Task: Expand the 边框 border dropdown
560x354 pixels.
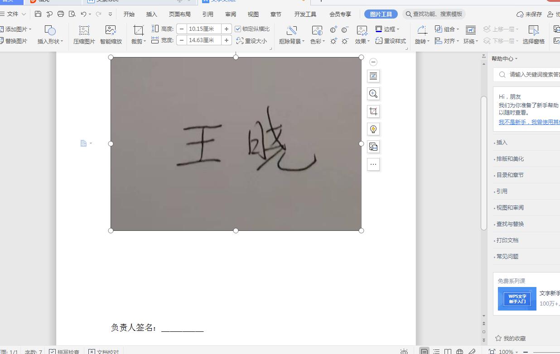Action: (390, 29)
